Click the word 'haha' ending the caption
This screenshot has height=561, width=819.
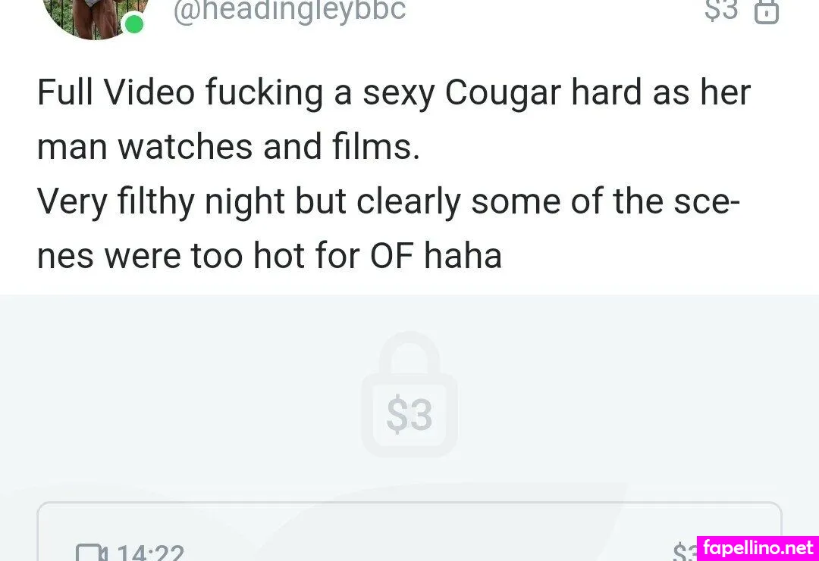[463, 255]
